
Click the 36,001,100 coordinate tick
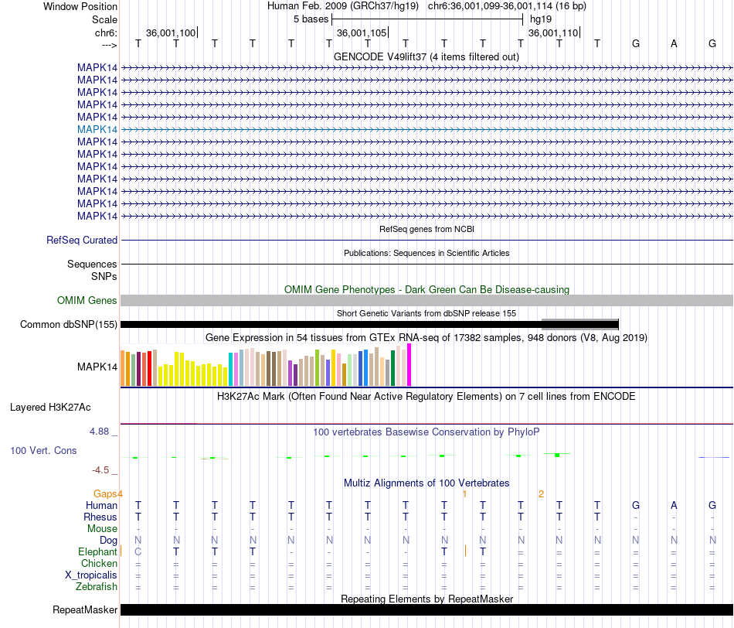pyautogui.click(x=171, y=32)
